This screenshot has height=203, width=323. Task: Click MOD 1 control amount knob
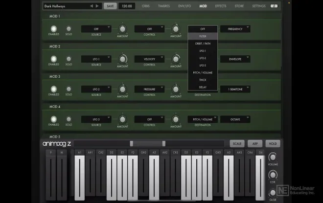(176, 29)
